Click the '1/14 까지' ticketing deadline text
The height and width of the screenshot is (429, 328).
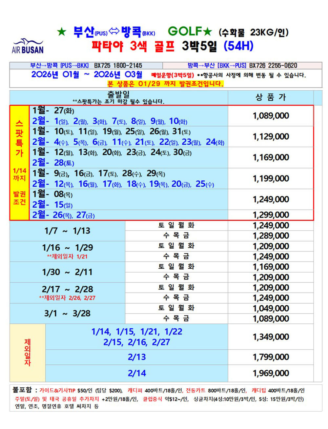[20, 174]
